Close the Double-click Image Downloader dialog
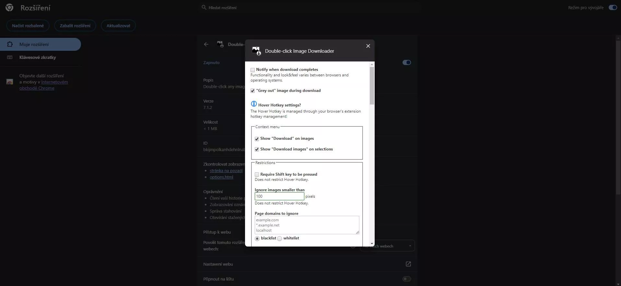The height and width of the screenshot is (286, 621). (x=368, y=46)
